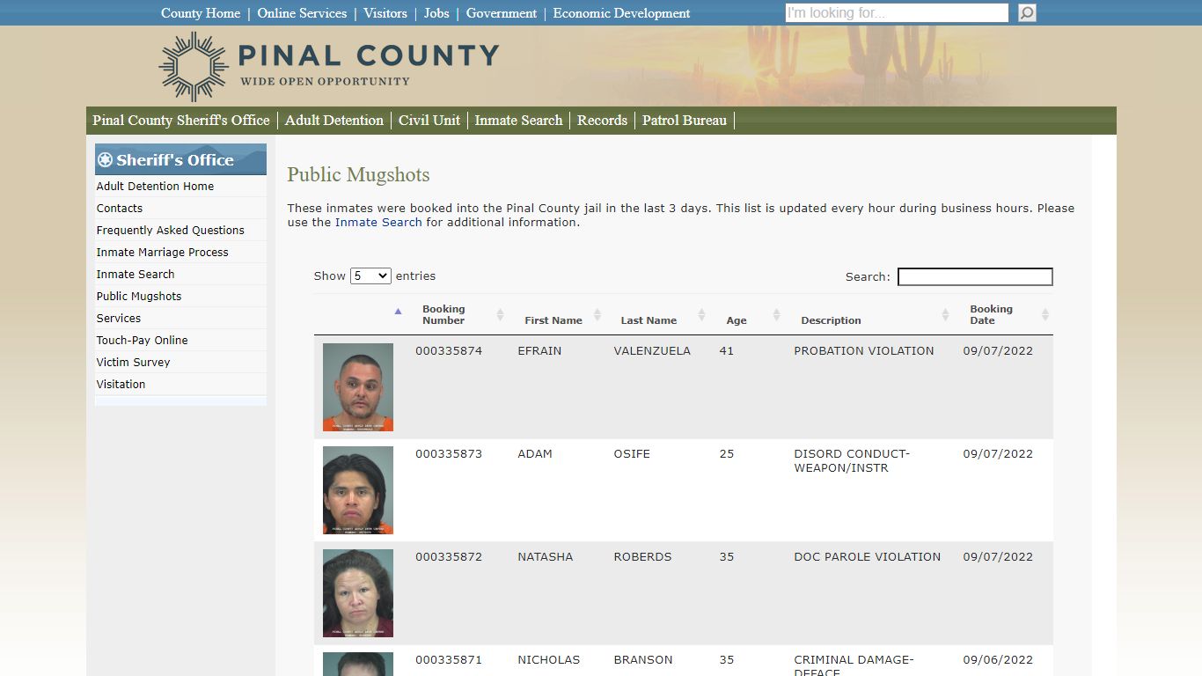Image resolution: width=1202 pixels, height=676 pixels.
Task: Open Economic Development menu item
Action: 621,13
